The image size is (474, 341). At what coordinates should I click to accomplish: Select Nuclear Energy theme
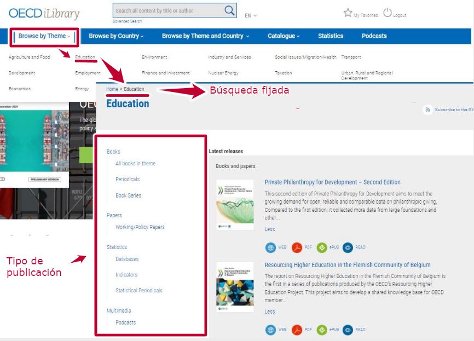pos(223,73)
